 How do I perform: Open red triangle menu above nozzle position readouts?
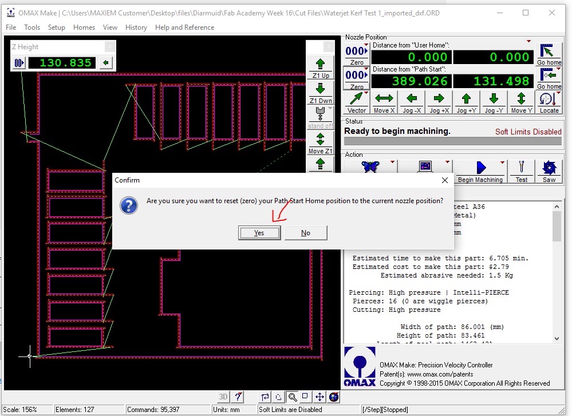point(528,41)
